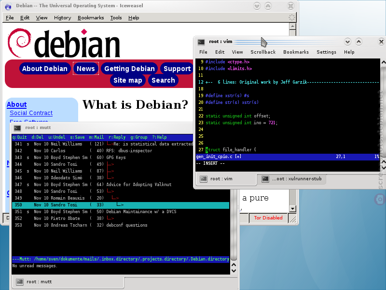Click mutt terminal scrollbar down arrow
Viewport: 386px width, 290px height.
[234, 271]
